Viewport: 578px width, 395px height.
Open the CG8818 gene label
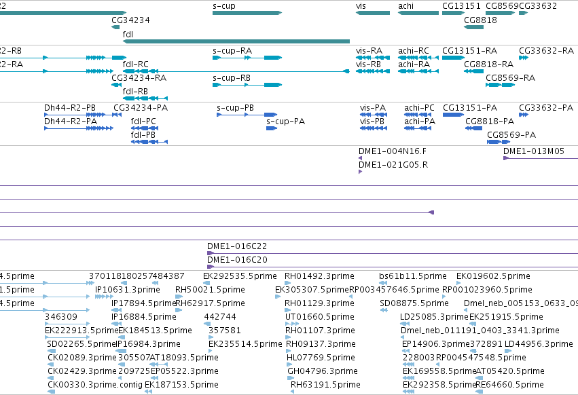pos(480,20)
